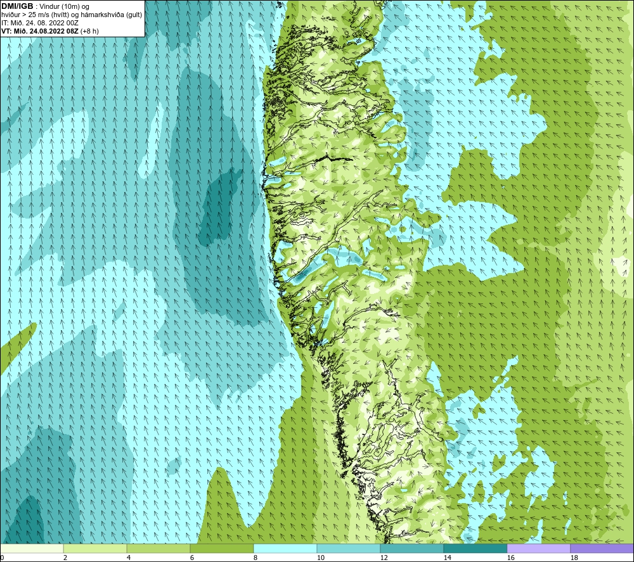Viewport: 634px width, 562px height.
Task: Click the legend scale label '16'
Action: pos(510,558)
